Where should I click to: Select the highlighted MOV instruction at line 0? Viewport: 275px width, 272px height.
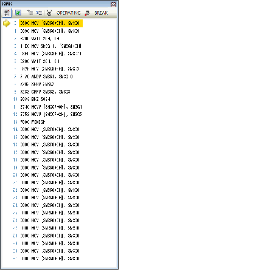click(x=50, y=23)
